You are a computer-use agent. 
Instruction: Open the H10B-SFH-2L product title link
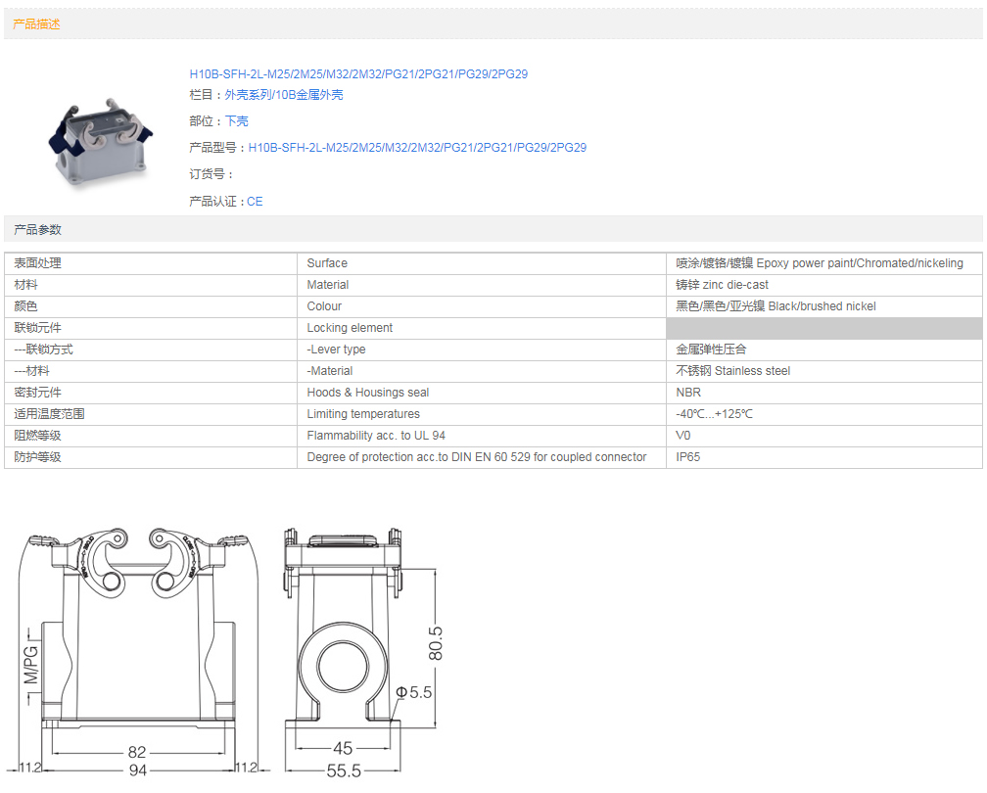point(358,74)
